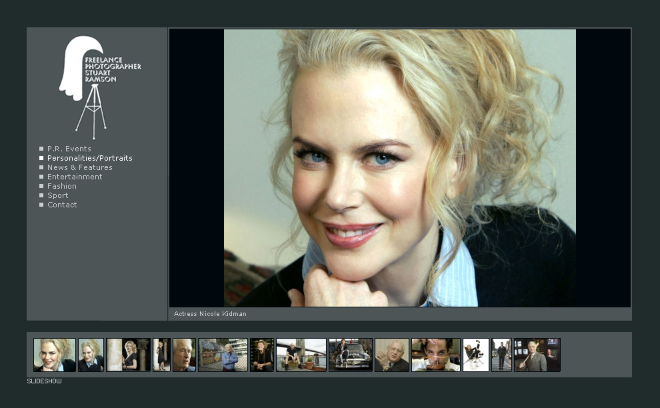Open narrow thumbnail of woman in black dress
The image size is (660, 408).
point(161,355)
